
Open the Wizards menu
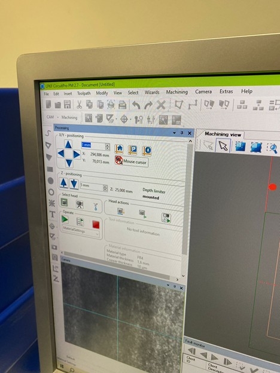coord(152,92)
